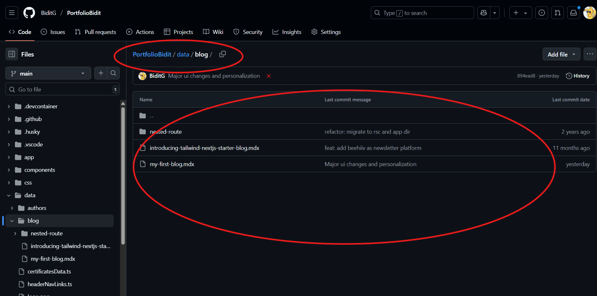Screen dimensions: 597x296
Task: Open the main branch dropdown
Action: tap(48, 73)
